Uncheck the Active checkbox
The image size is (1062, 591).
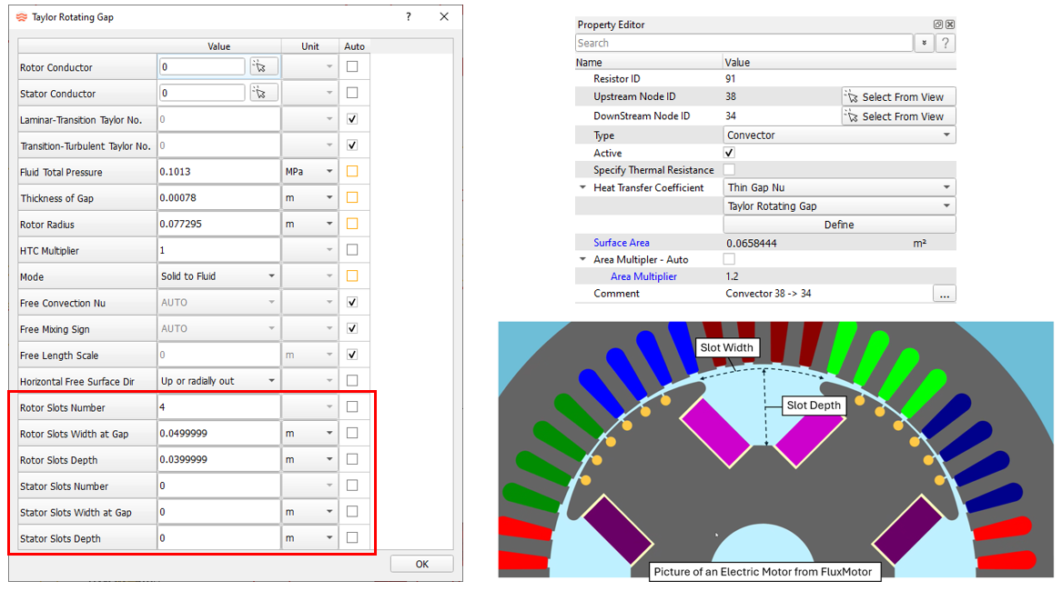[729, 153]
